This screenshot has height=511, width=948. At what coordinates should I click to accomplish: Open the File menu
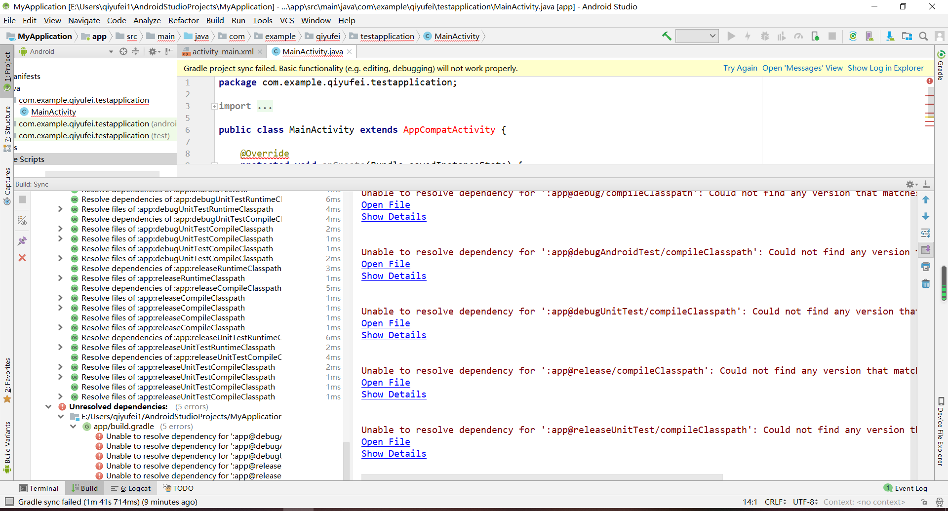coord(9,20)
